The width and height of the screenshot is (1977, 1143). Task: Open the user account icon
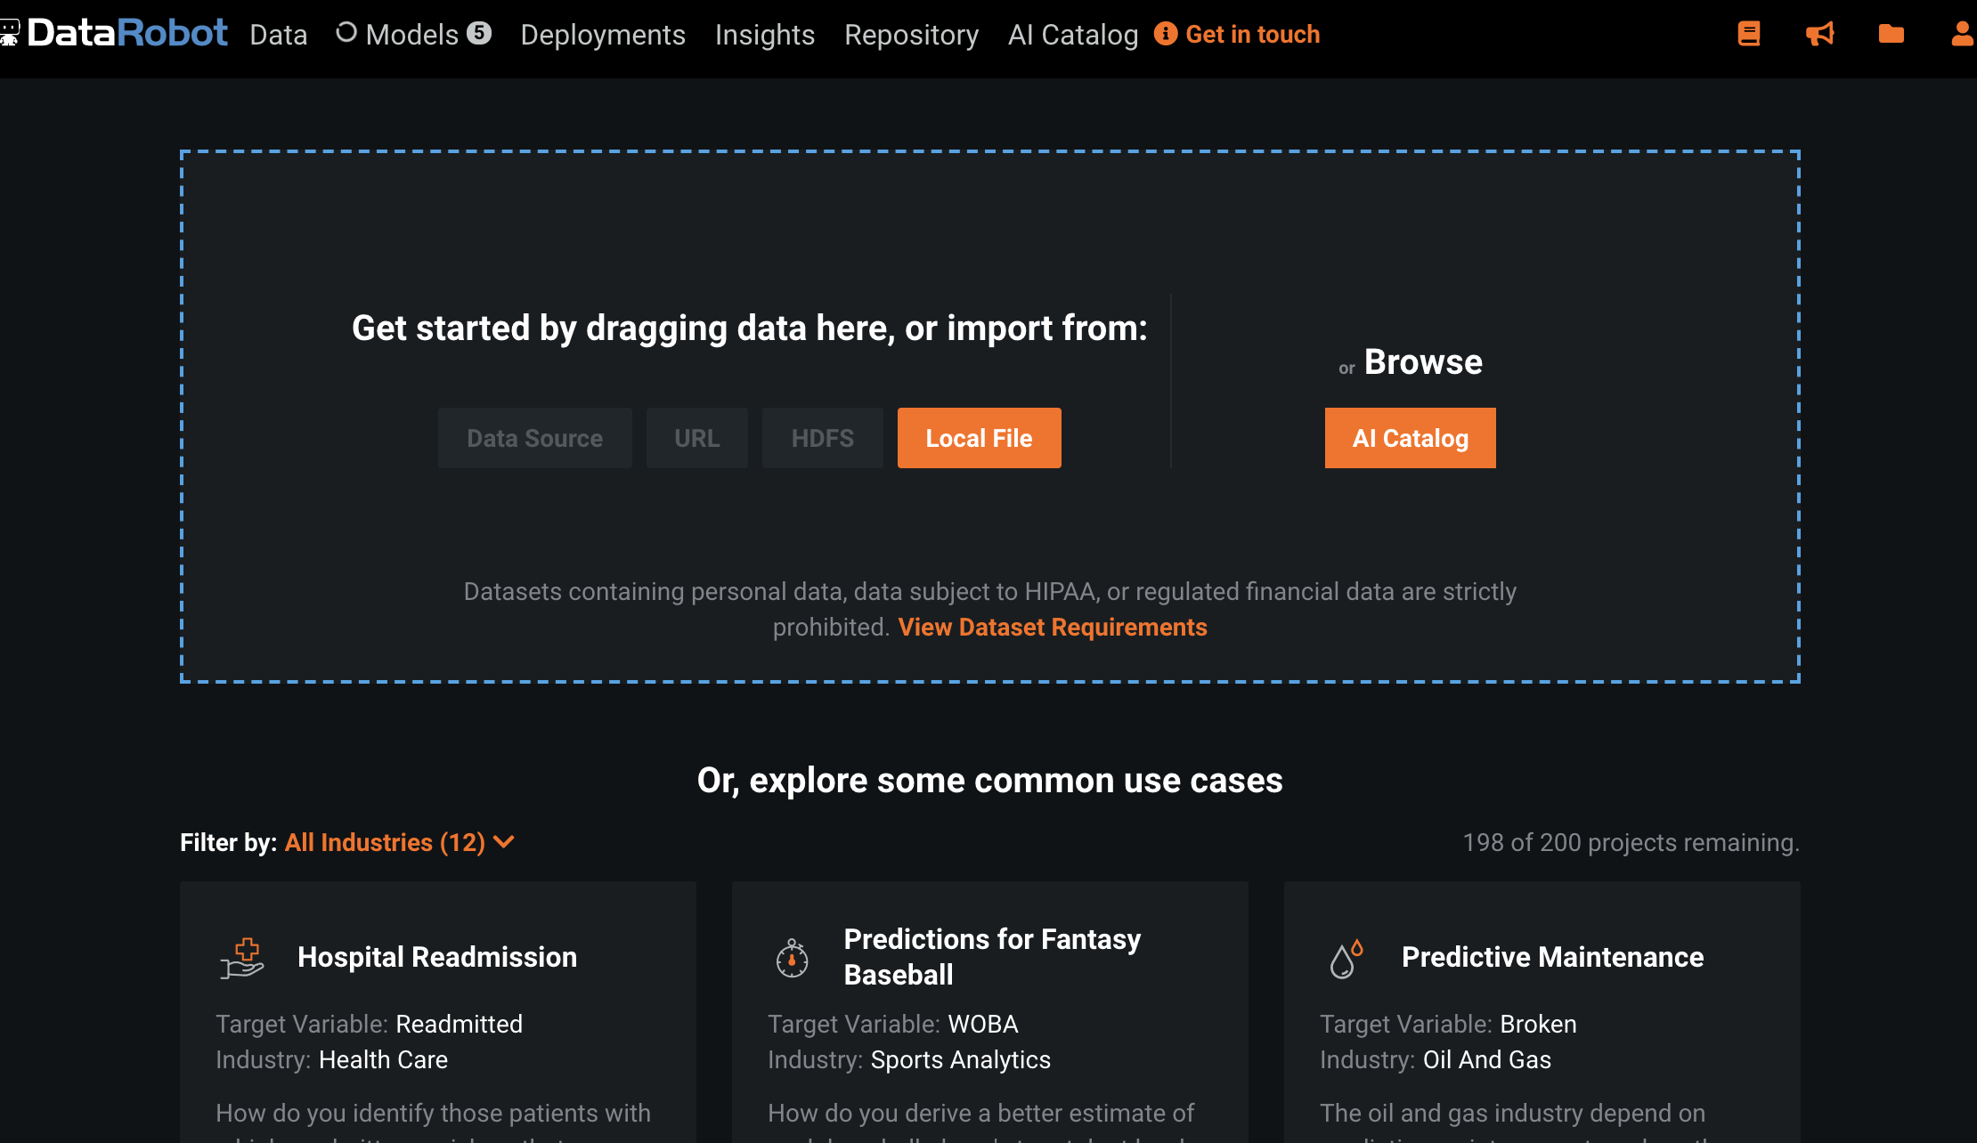coord(1962,34)
